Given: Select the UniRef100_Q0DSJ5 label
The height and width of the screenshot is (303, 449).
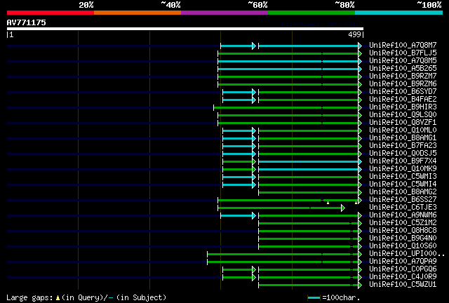Looking at the screenshot, I should click(403, 154).
